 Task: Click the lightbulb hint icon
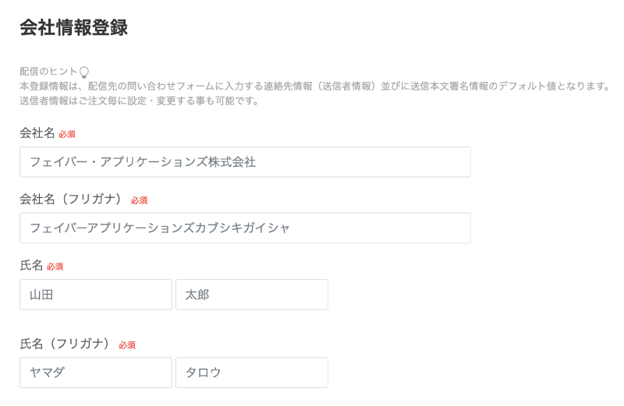click(x=84, y=72)
